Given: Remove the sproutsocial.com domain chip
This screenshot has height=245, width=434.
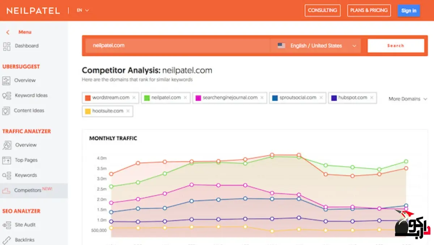Looking at the screenshot, I should 321,98.
